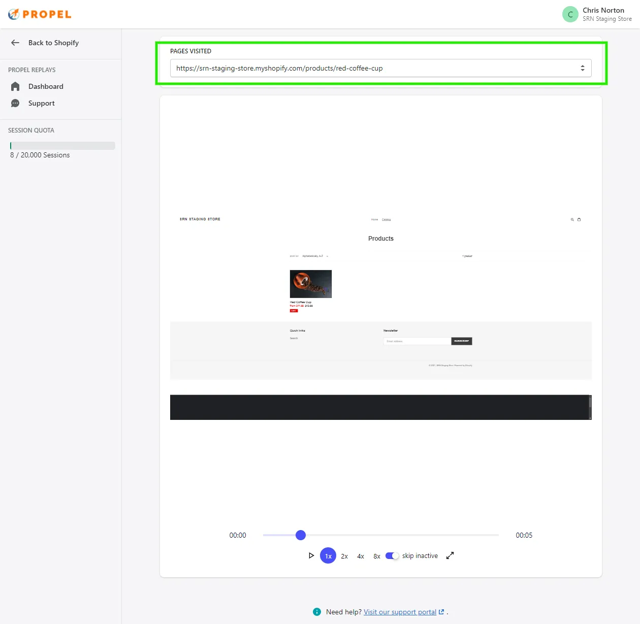This screenshot has height=624, width=640.
Task: Click the replay play button
Action: click(x=311, y=555)
